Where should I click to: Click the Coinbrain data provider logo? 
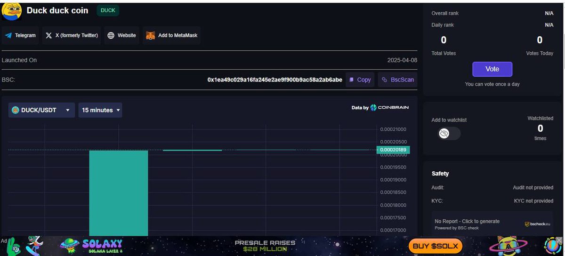point(389,107)
